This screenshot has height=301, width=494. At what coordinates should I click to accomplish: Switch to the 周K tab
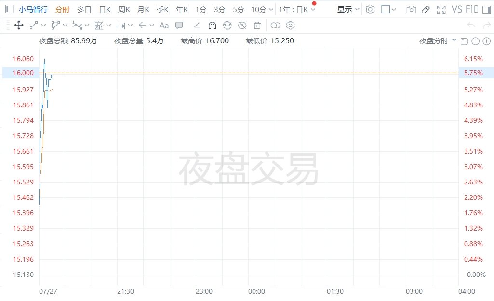click(x=124, y=10)
